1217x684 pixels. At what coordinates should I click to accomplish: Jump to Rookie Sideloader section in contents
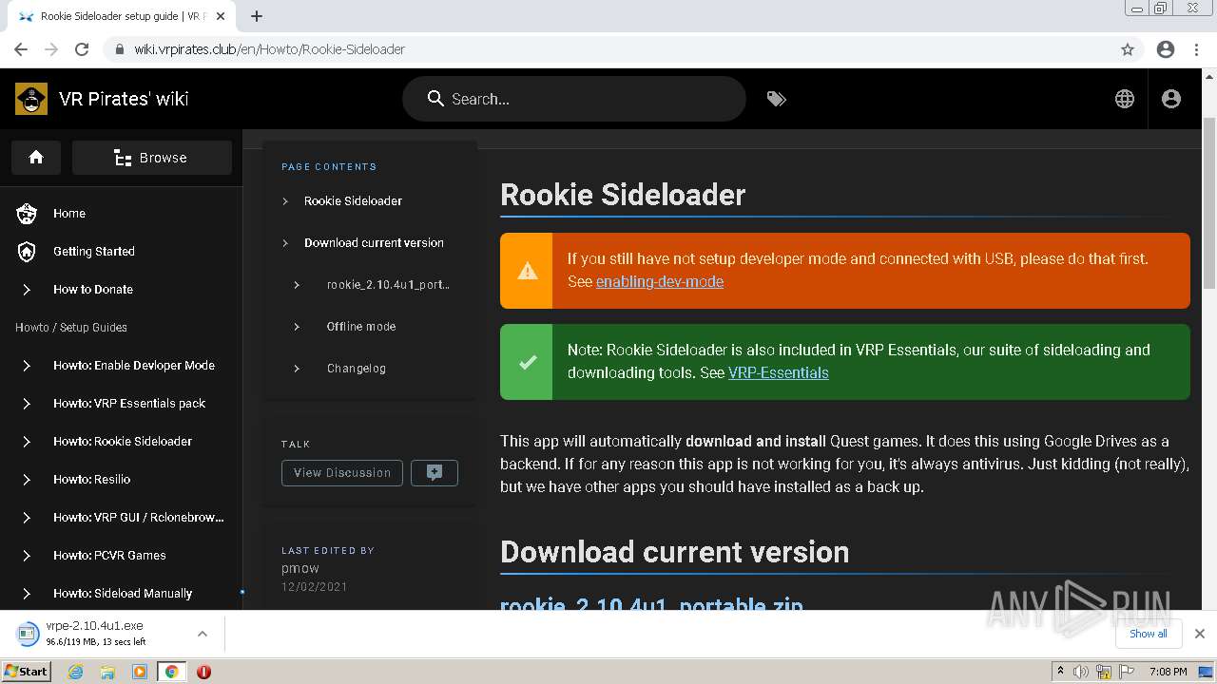353,201
